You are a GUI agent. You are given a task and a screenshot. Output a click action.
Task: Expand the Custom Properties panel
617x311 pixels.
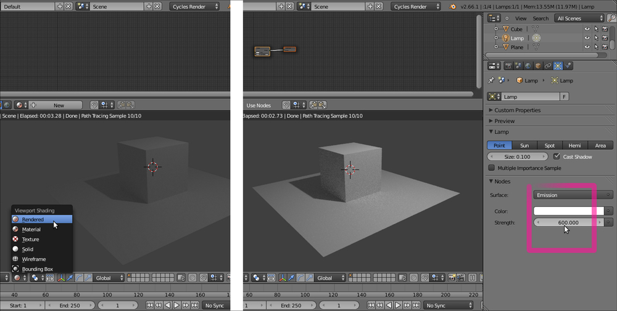517,110
